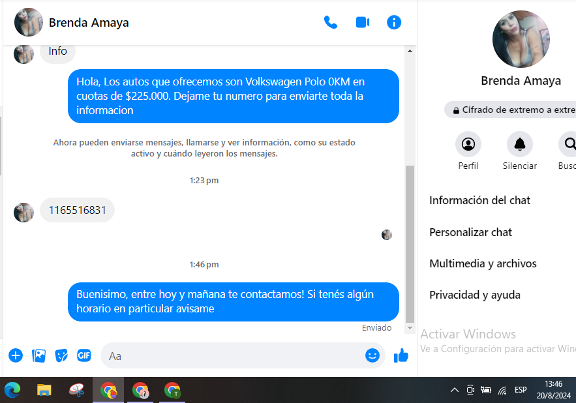Open Microsoft Edge from the taskbar

12,390
